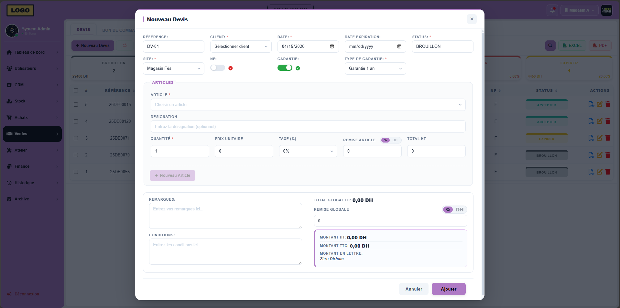Image resolution: width=620 pixels, height=308 pixels.
Task: Click the Ajouter button
Action: [448, 289]
